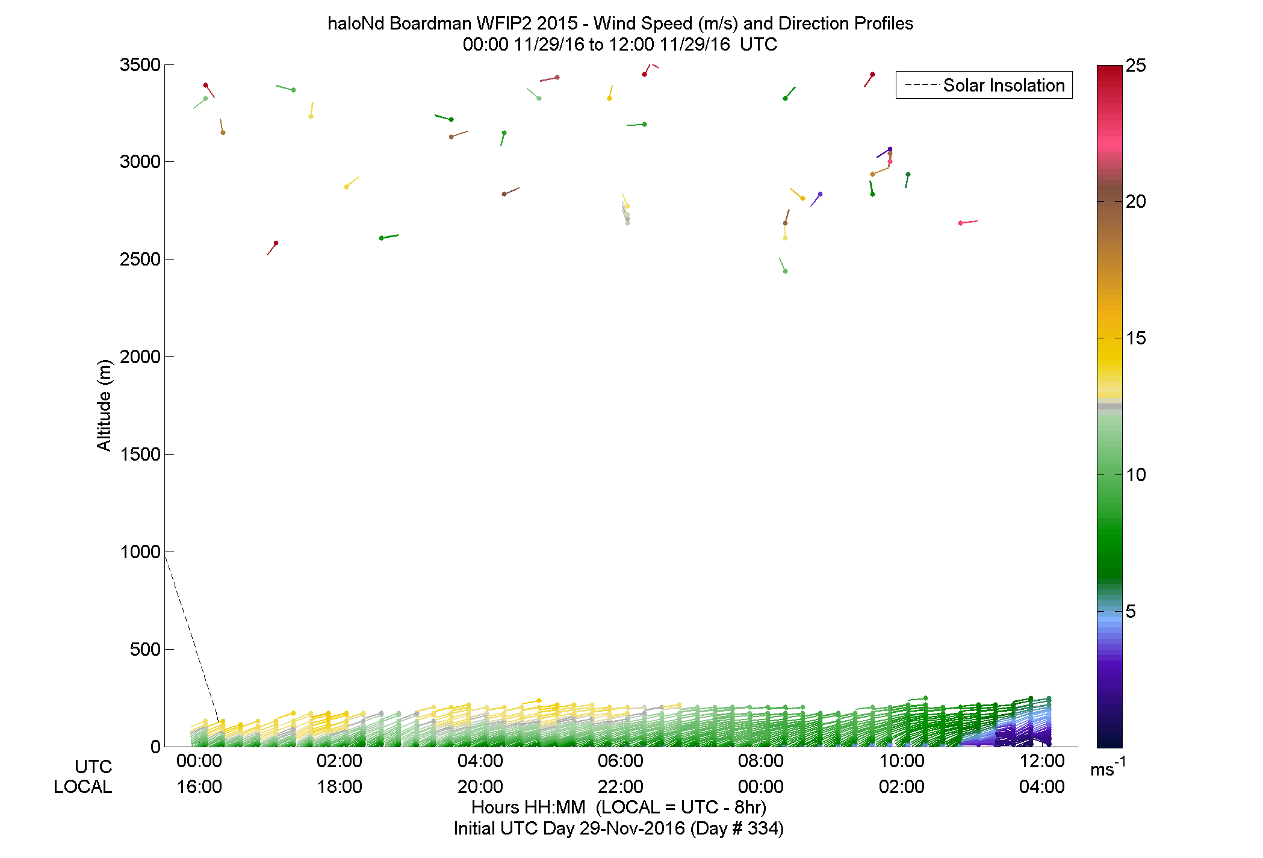Click the UTC 10:00 time label
The height and width of the screenshot is (858, 1263).
902,761
